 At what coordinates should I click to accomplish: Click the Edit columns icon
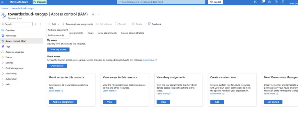click(97, 24)
